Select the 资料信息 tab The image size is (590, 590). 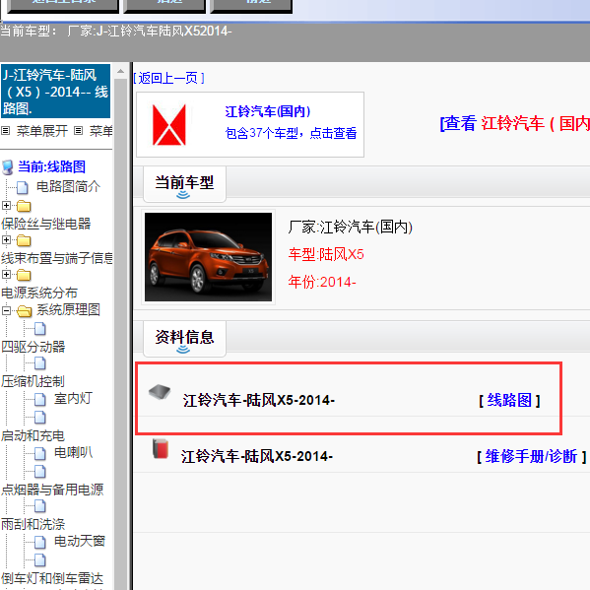pos(184,338)
